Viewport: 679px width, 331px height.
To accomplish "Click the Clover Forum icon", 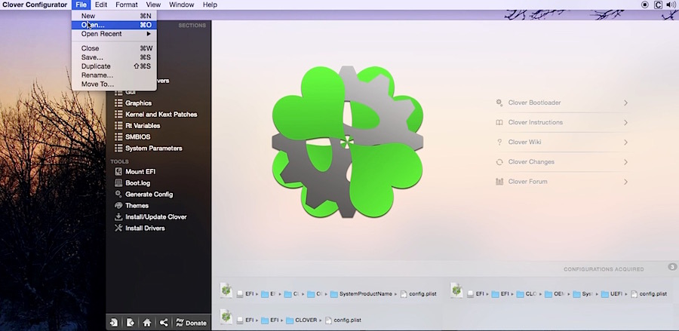I will 499,181.
